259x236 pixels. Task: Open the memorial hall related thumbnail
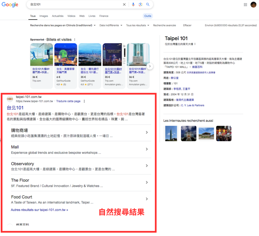coord(189,134)
